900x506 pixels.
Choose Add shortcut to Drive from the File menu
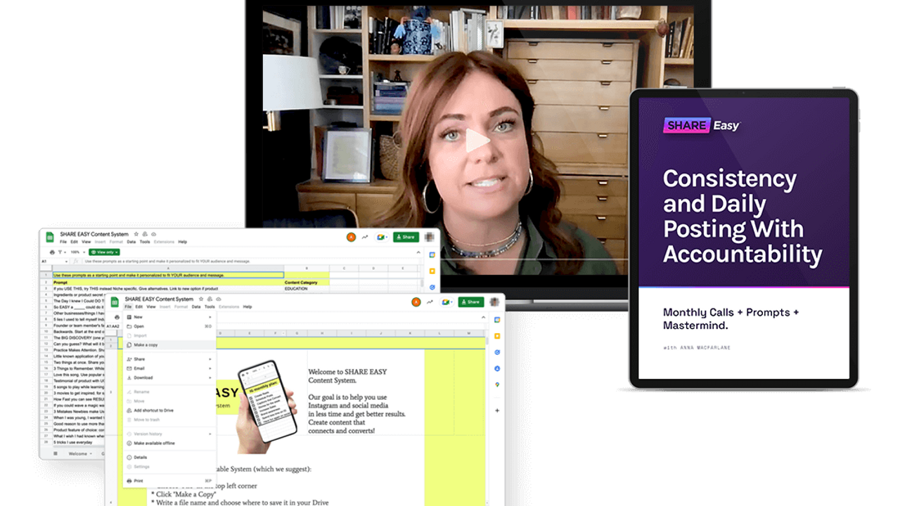(169, 410)
